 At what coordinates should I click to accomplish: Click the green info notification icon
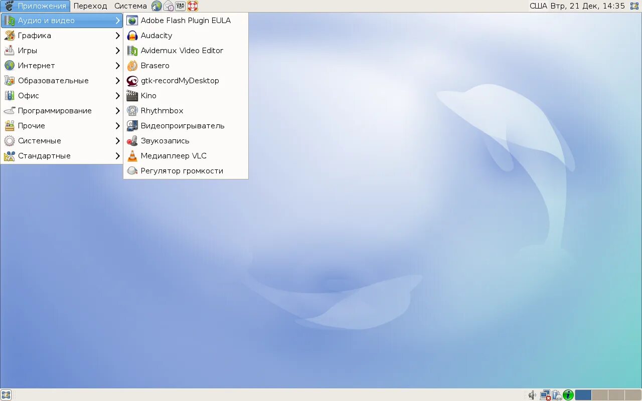point(568,395)
